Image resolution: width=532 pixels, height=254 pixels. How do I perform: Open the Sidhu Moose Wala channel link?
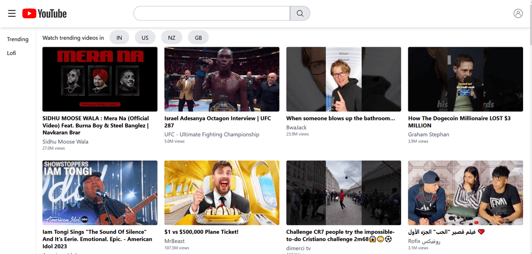tap(66, 141)
